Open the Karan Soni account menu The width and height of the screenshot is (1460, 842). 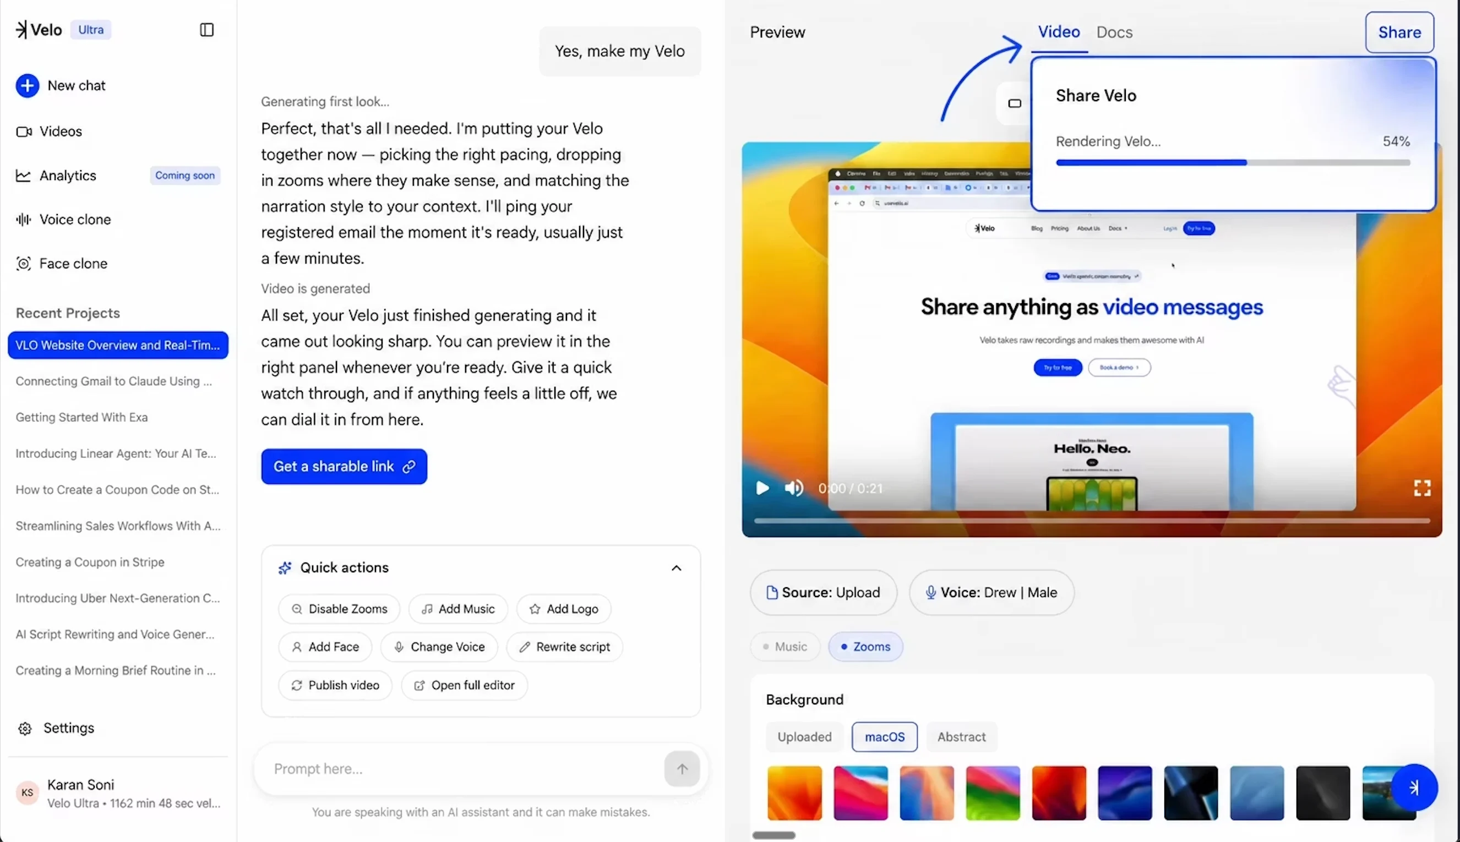(x=118, y=793)
